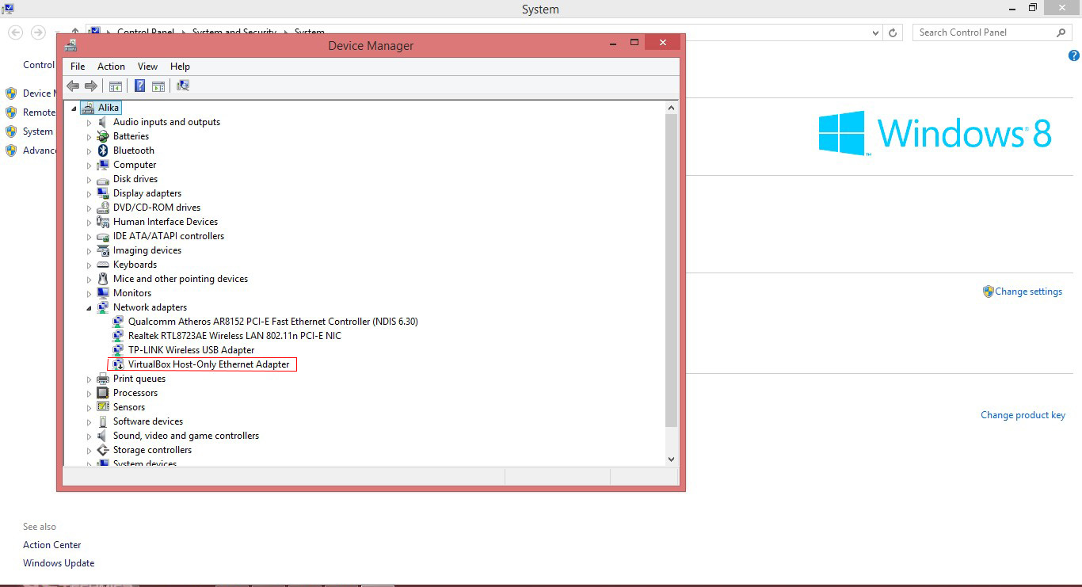Image resolution: width=1082 pixels, height=587 pixels.
Task: Click scroll-down arrow of device tree scrollbar
Action: [x=671, y=459]
